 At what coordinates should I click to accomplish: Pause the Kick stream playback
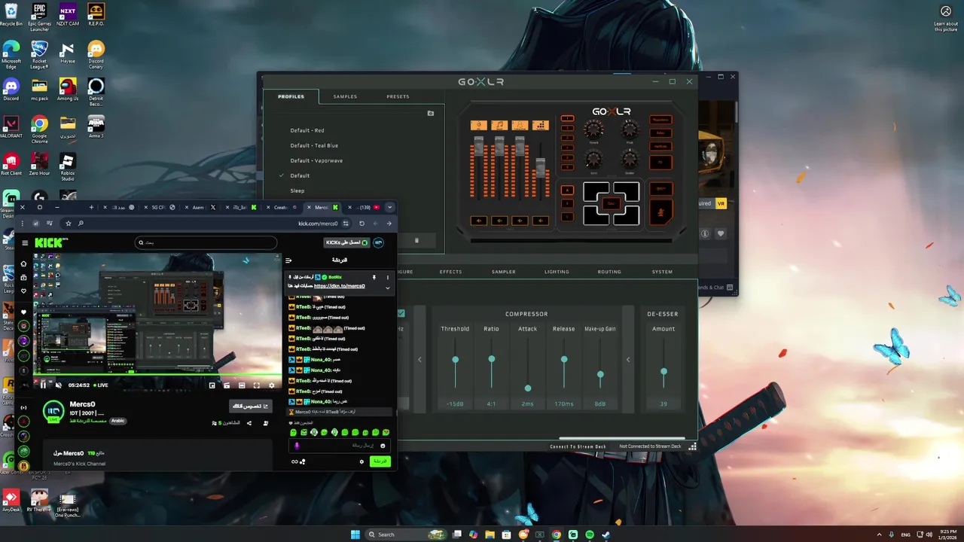43,385
